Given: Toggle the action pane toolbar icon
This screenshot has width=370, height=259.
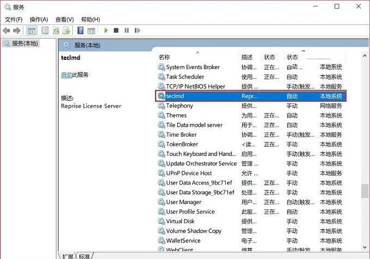Looking at the screenshot, I should 91,30.
